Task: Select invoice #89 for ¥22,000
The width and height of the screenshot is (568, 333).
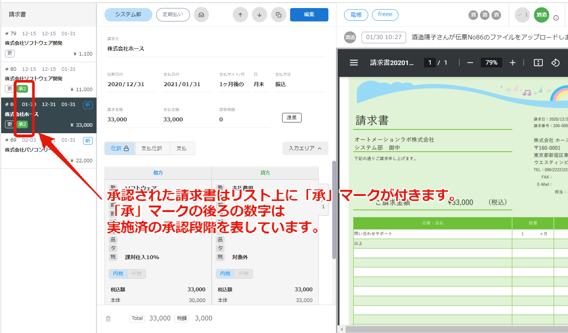Action: 49,151
